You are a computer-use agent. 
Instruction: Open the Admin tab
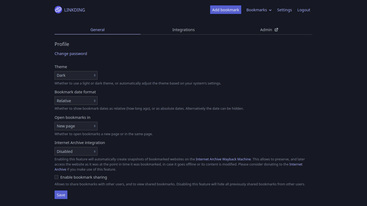pos(266,30)
